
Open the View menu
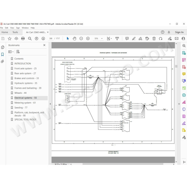(x=12, y=28)
